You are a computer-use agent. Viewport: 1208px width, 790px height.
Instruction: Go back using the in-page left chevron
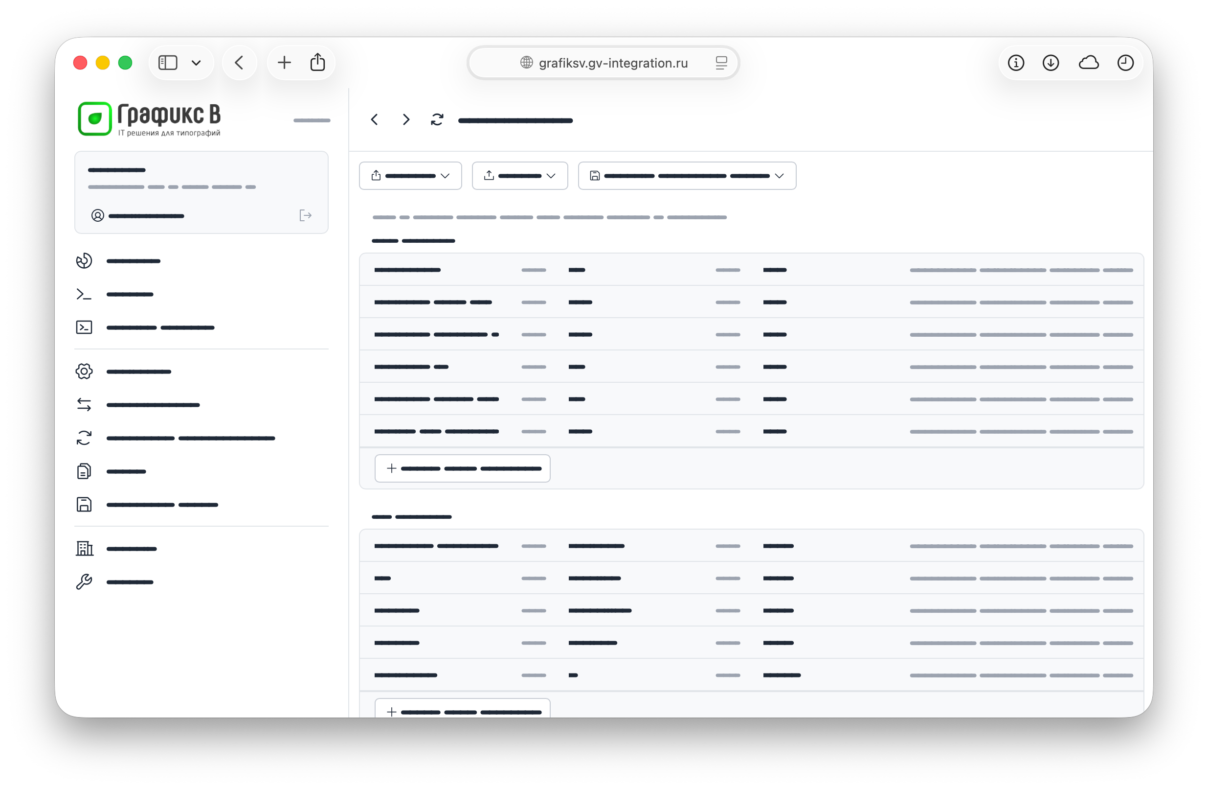click(375, 120)
